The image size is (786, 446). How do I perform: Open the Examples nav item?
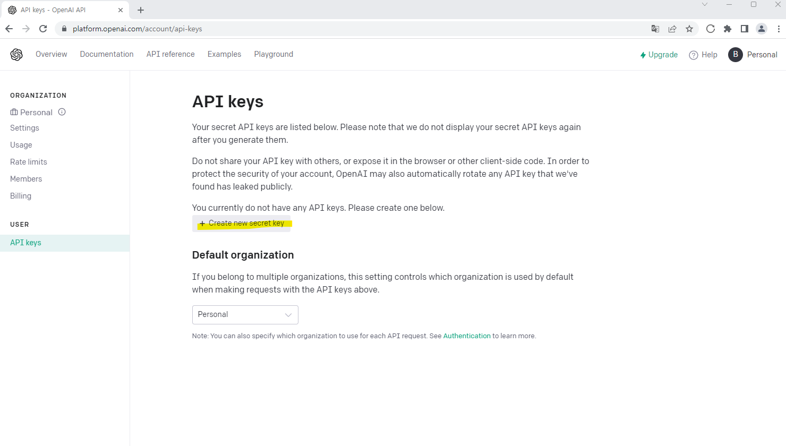(224, 54)
